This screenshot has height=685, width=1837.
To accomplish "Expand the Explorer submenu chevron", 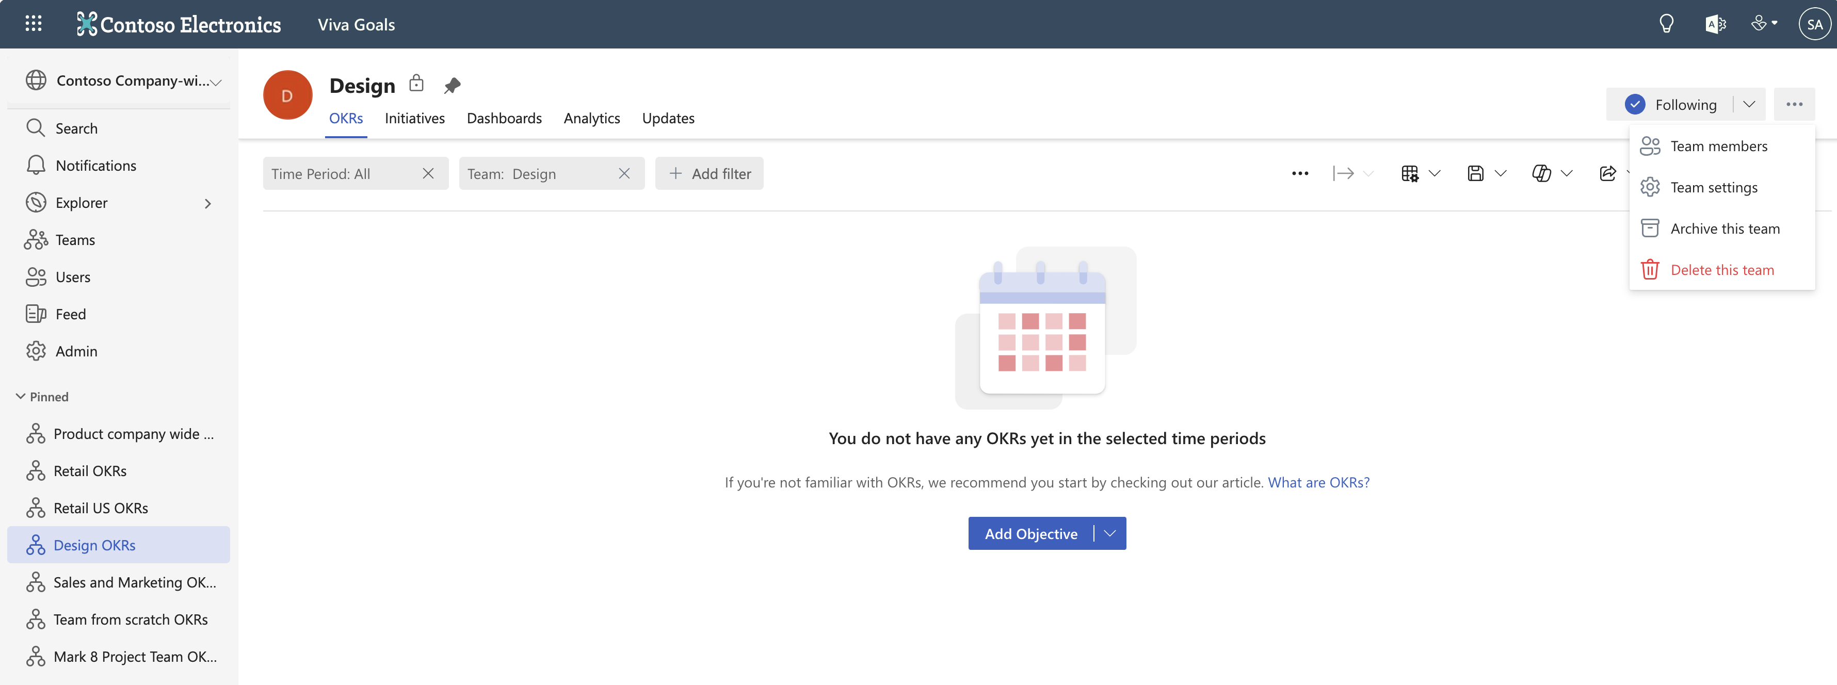I will pyautogui.click(x=207, y=203).
